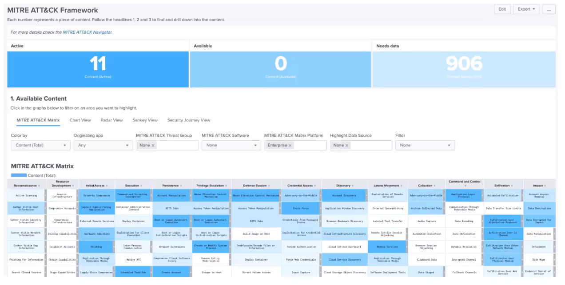This screenshot has height=285, width=565.
Task: Open the Color by dropdown
Action: point(40,145)
